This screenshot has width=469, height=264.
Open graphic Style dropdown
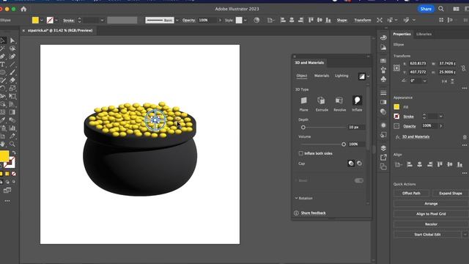coord(245,21)
